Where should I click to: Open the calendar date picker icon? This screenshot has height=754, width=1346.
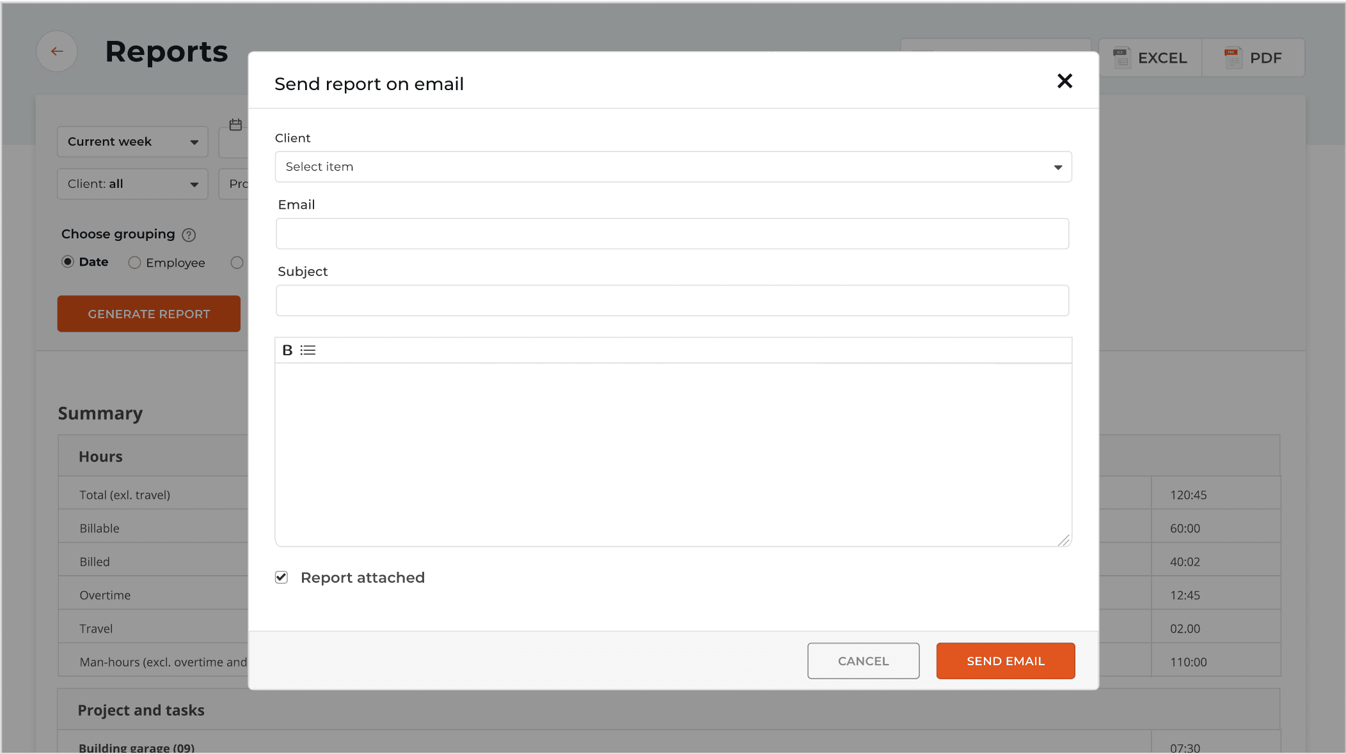(x=235, y=124)
